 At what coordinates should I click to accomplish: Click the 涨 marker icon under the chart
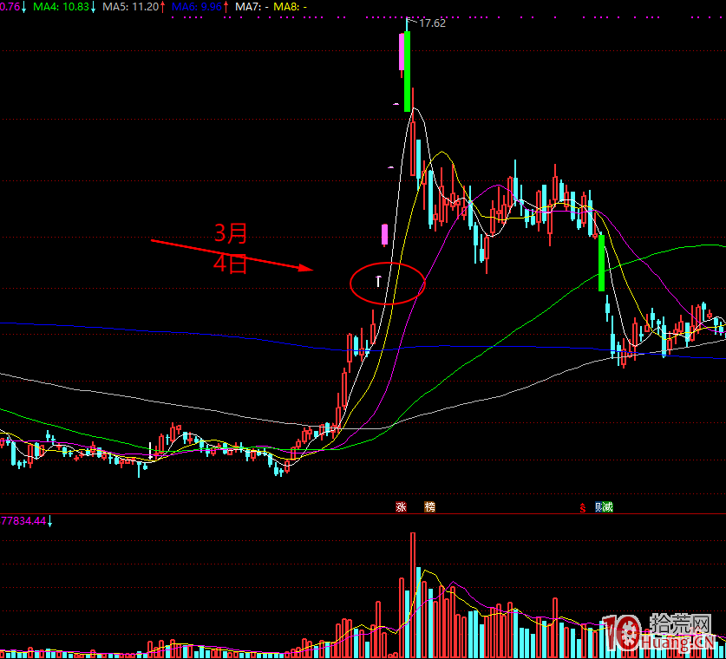click(x=401, y=506)
